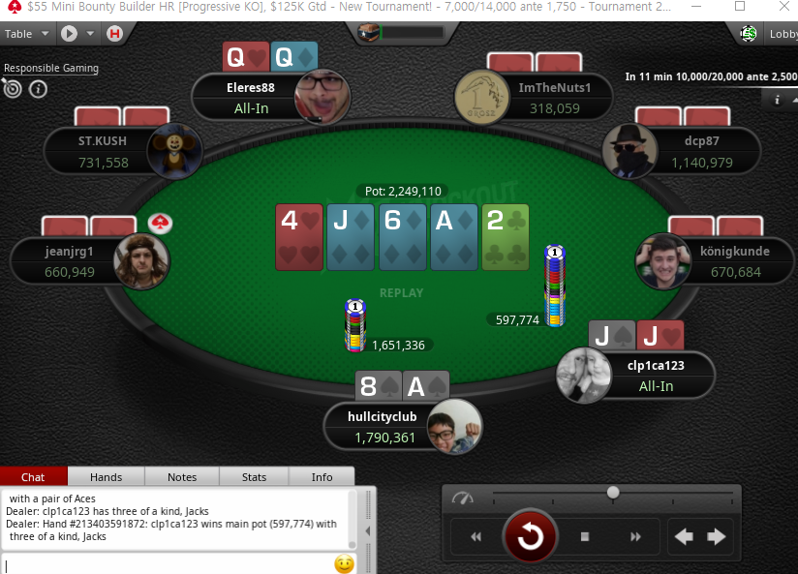Click the Lobby button
Image resolution: width=798 pixels, height=574 pixels.
pyautogui.click(x=783, y=34)
